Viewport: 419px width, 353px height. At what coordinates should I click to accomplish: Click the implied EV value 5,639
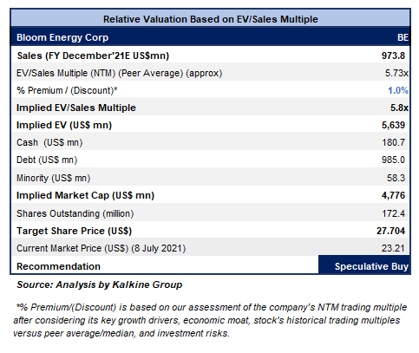tap(393, 125)
